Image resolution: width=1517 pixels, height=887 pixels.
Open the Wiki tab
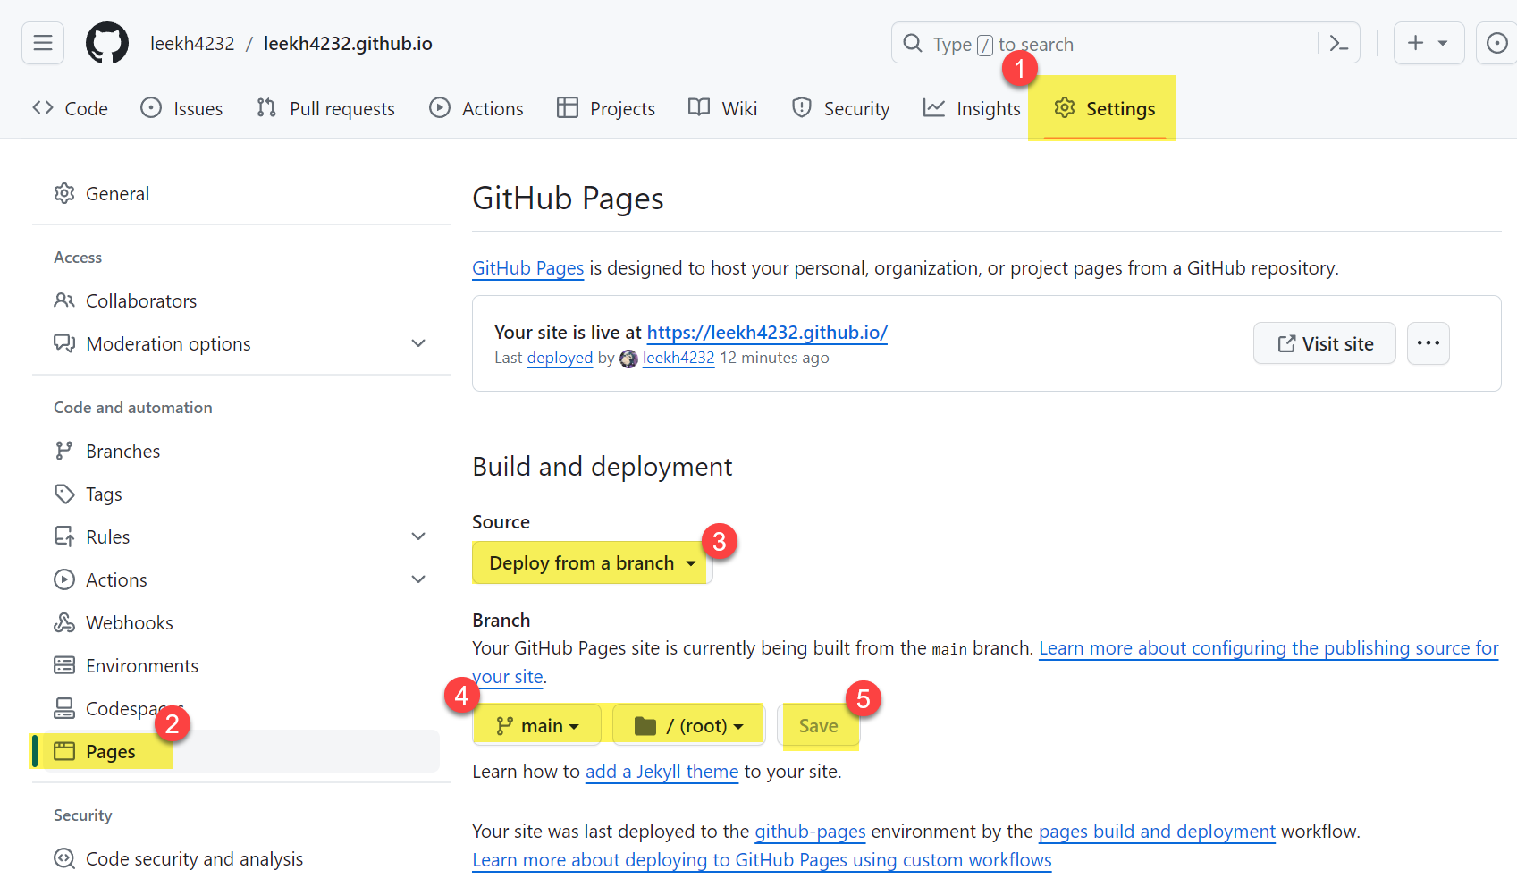click(723, 108)
